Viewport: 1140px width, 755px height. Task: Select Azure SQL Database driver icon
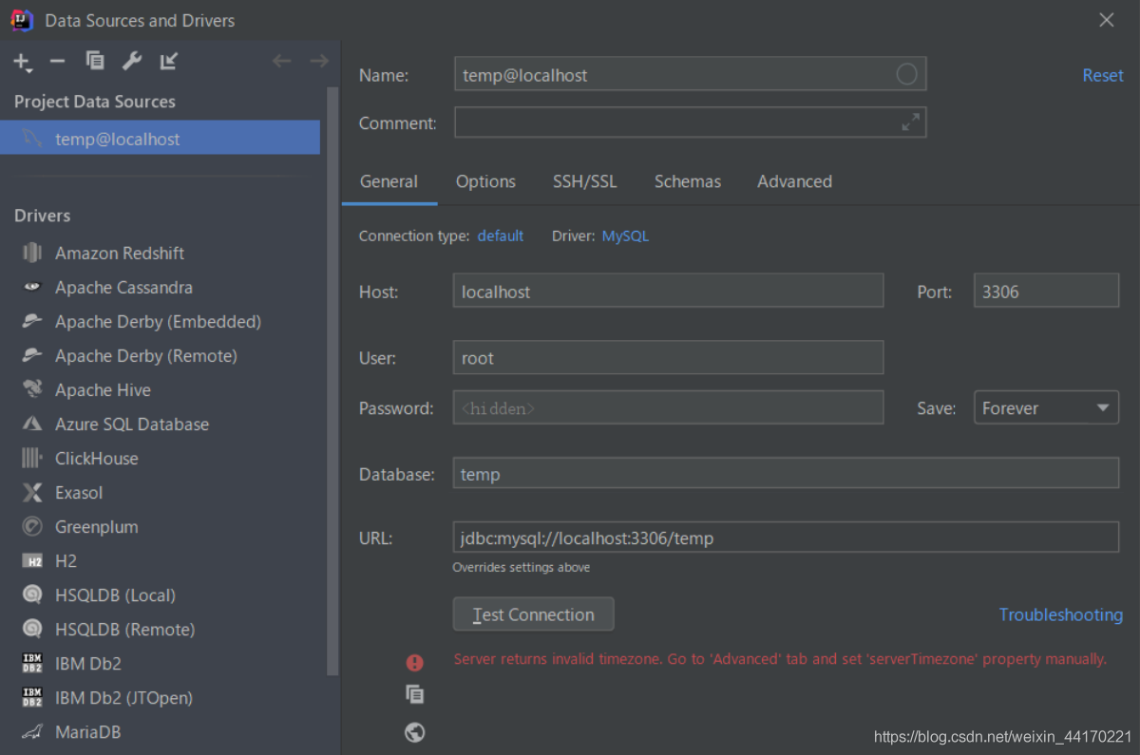click(x=32, y=424)
